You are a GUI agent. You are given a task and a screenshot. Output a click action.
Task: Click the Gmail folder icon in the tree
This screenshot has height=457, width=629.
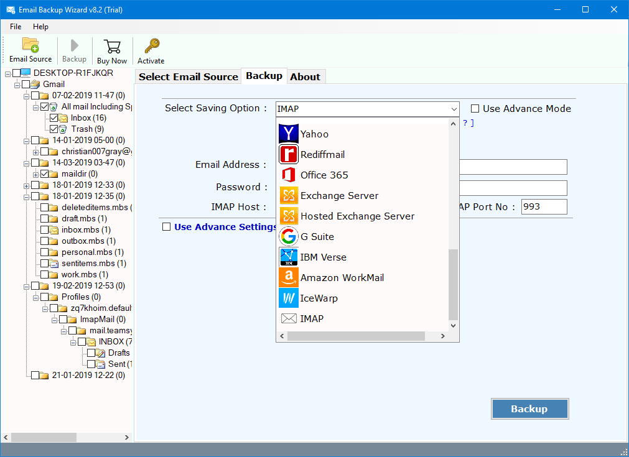point(35,84)
